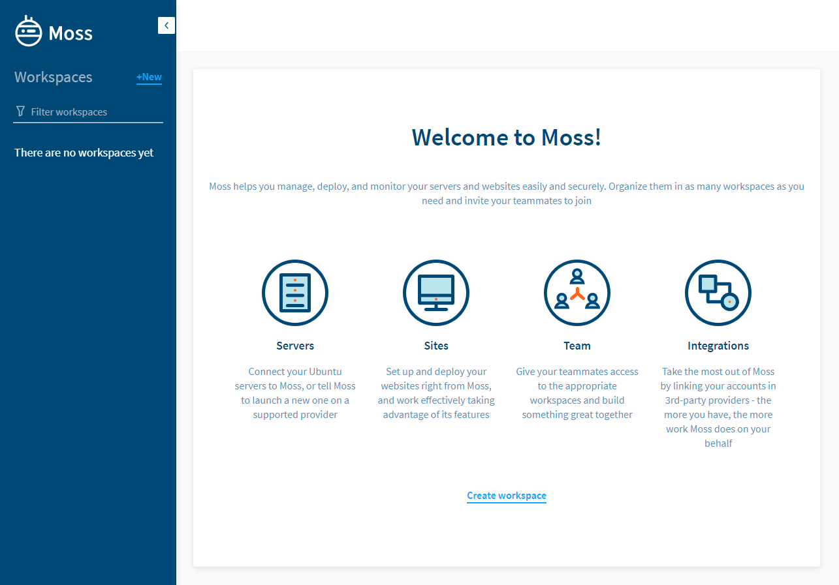Click the Moss robot logo icon
Screen dimensions: 839x585
(x=29, y=31)
